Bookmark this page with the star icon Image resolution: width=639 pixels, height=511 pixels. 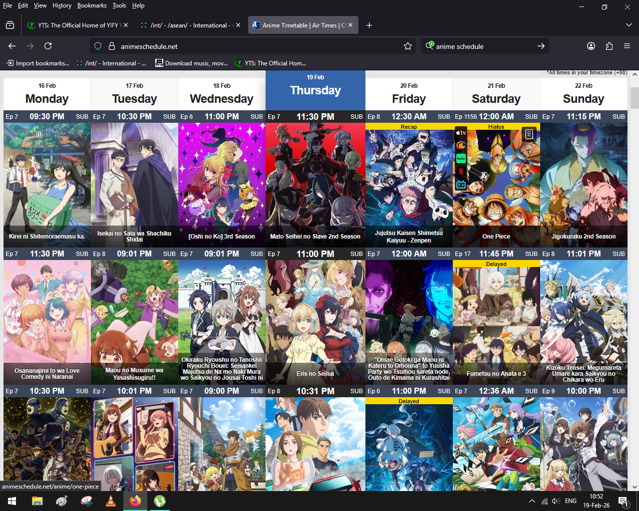[x=408, y=46]
